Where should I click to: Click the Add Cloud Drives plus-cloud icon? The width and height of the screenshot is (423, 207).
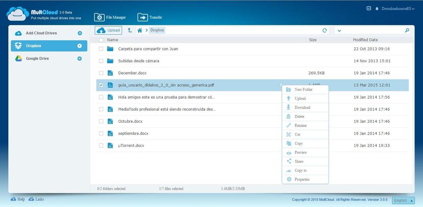pos(18,33)
